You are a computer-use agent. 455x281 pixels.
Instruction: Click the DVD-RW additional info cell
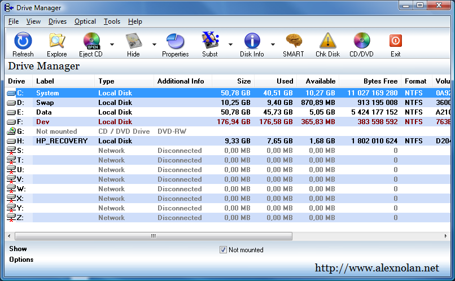pyautogui.click(x=172, y=131)
